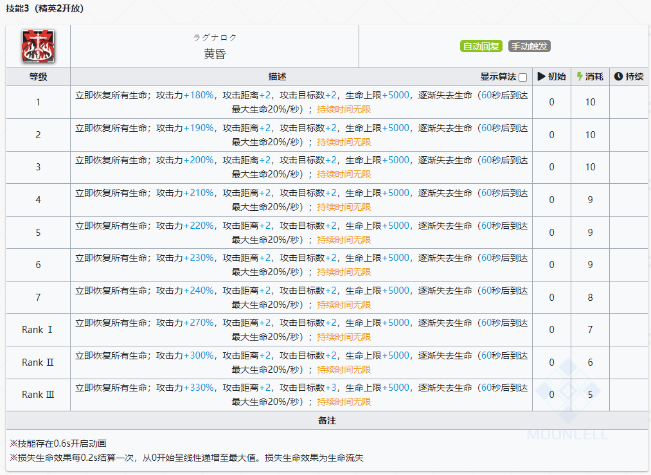The width and height of the screenshot is (651, 475).
Task: Click the cost value 5 in Rank Ⅲ row
Action: 590,395
